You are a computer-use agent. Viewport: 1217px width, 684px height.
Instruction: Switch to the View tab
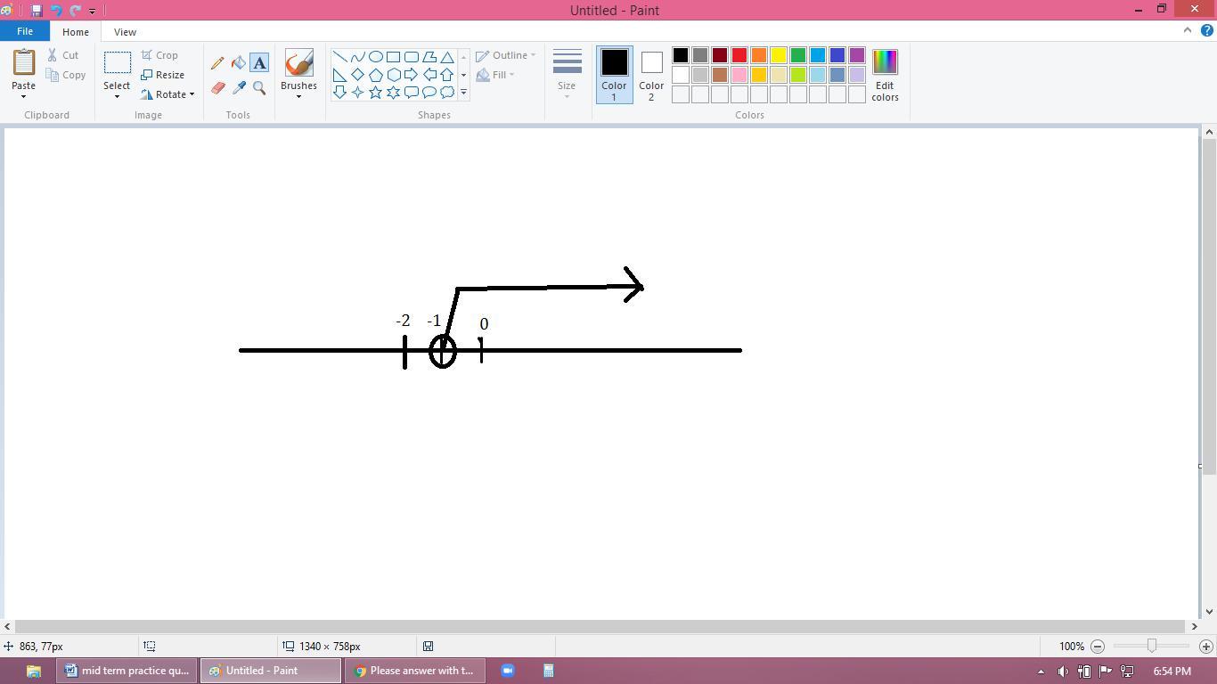125,32
